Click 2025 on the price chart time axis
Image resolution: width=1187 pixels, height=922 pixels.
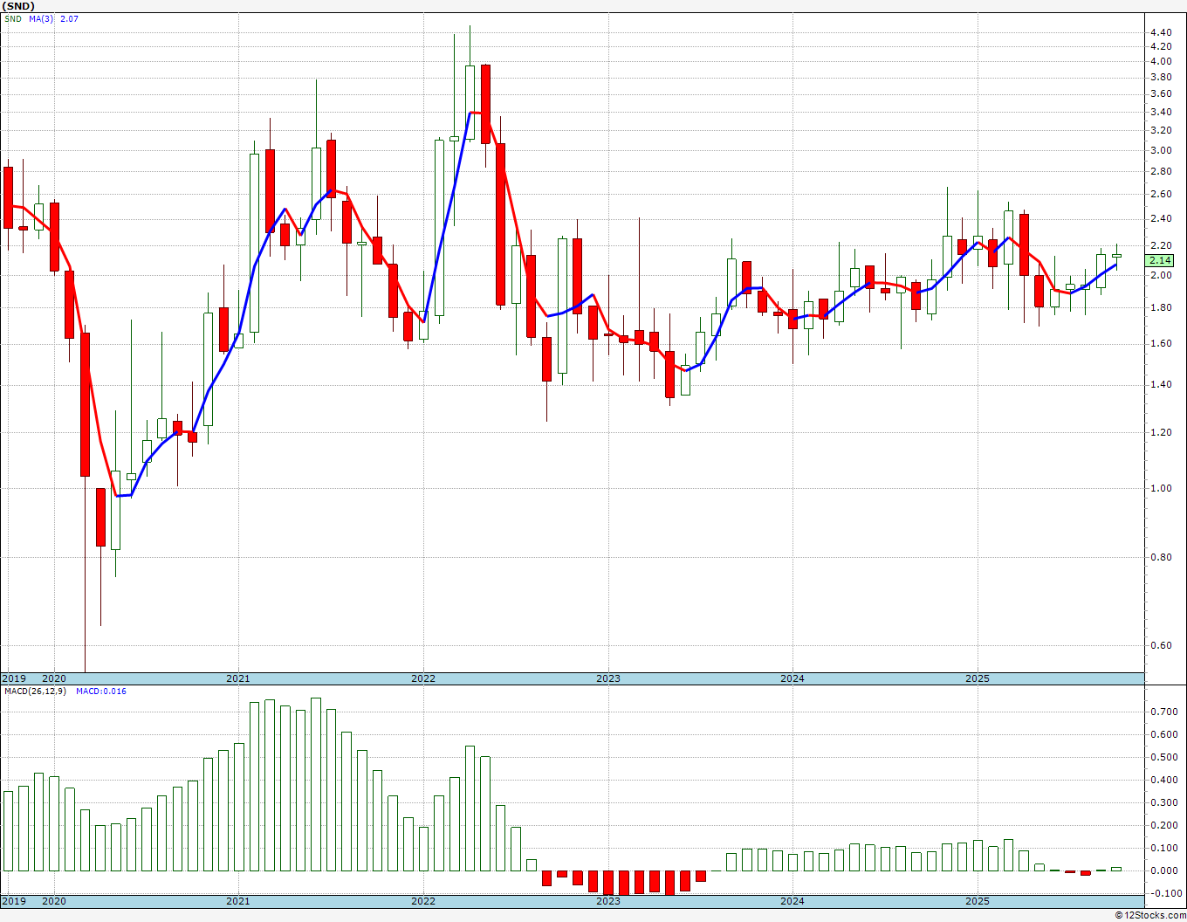coord(977,678)
